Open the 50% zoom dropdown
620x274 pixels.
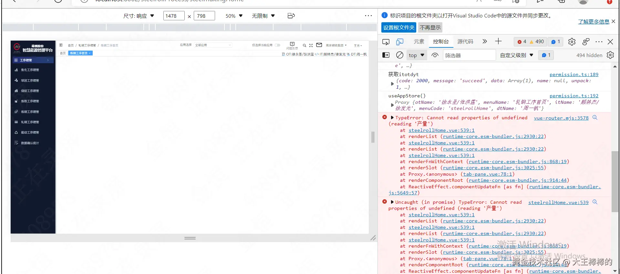point(234,16)
